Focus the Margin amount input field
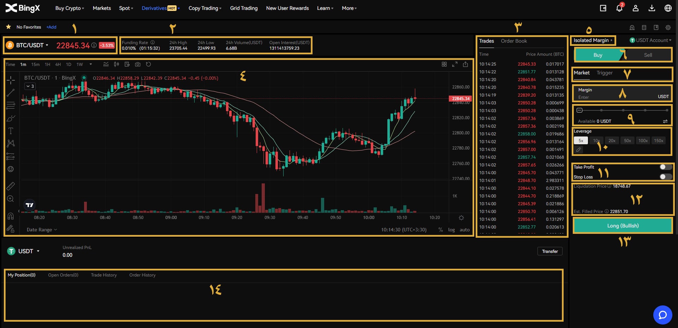Screen dimensions: 678x328 click(623, 93)
